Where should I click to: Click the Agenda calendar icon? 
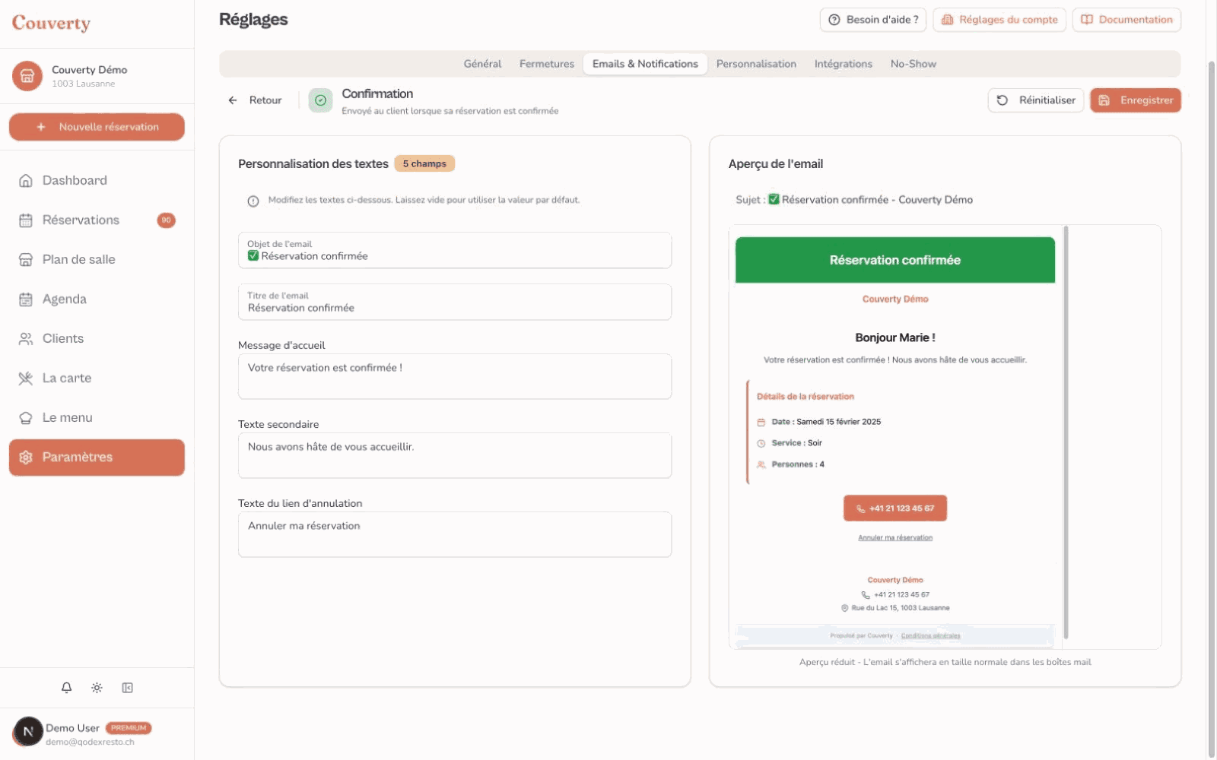click(x=26, y=299)
